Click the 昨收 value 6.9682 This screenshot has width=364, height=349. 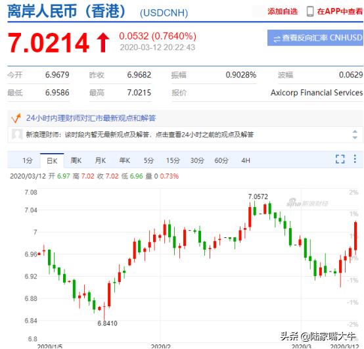139,75
